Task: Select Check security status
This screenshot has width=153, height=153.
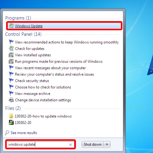Action: [x=32, y=81]
